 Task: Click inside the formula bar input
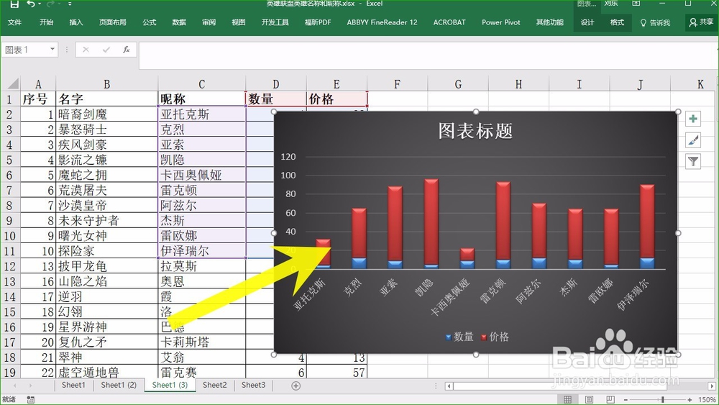point(426,55)
